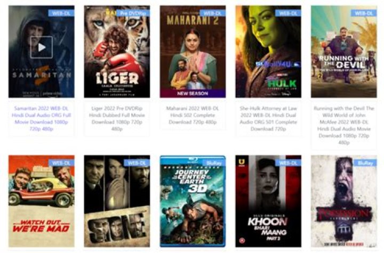Viewport: 384px width, 253px height.
Task: Select the Spine movie poster
Action: [x=117, y=201]
